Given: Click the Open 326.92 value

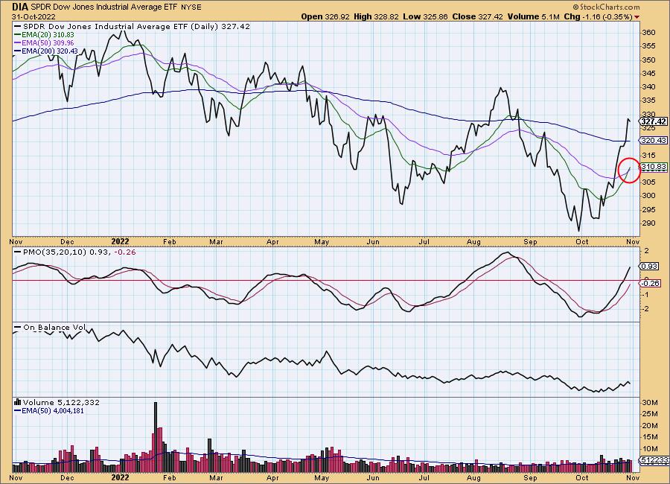Looking at the screenshot, I should (325, 16).
